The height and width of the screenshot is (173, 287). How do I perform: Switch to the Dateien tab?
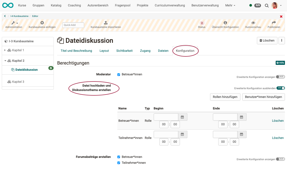163,51
